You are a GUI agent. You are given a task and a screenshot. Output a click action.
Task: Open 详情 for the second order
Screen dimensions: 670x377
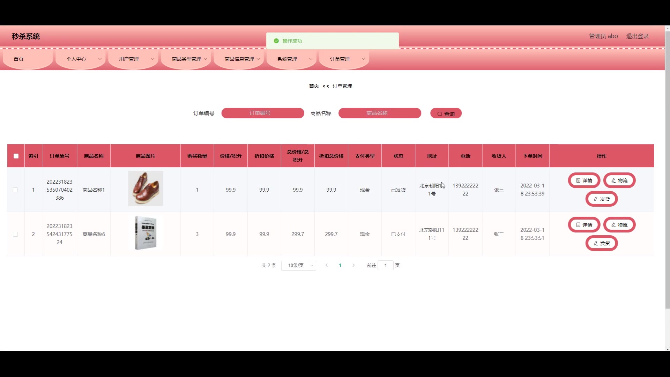pyautogui.click(x=584, y=225)
